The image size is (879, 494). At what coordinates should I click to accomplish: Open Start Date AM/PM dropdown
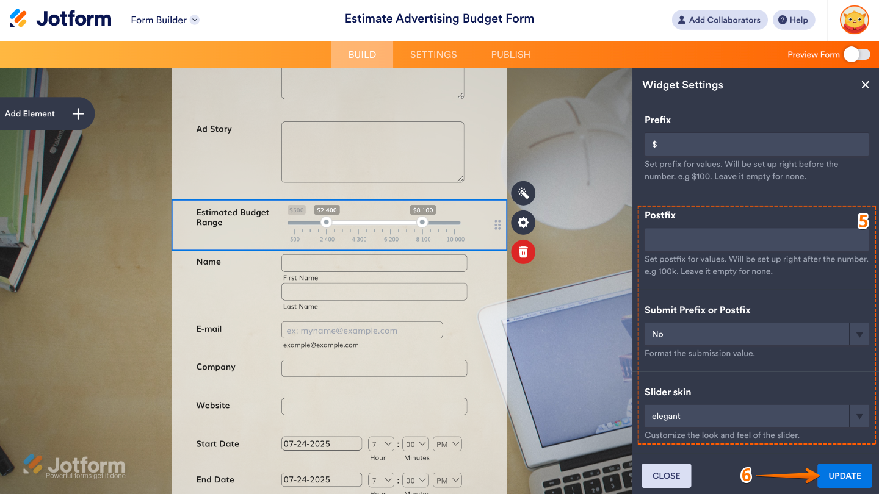point(447,444)
